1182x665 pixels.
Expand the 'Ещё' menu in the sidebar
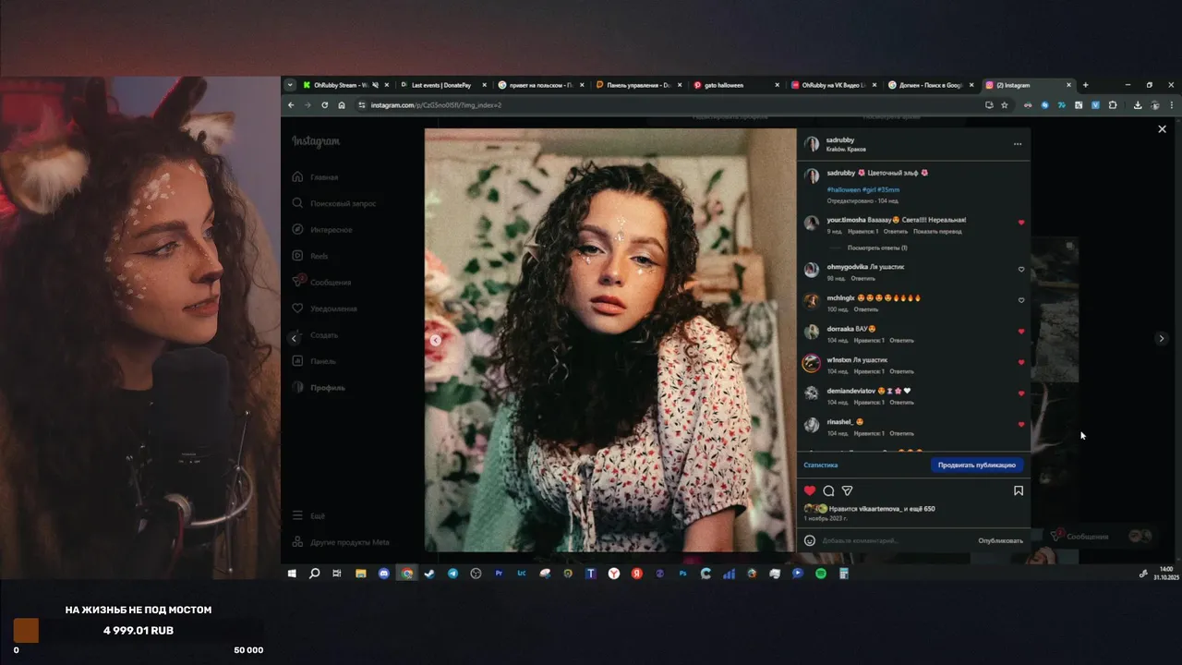[x=308, y=515]
